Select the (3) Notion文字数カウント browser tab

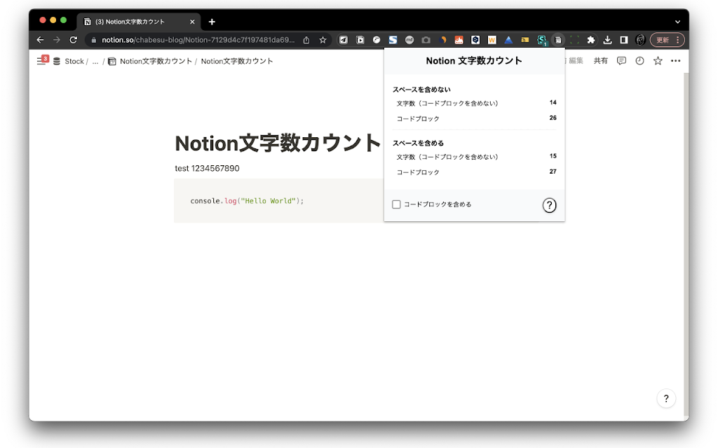[137, 22]
